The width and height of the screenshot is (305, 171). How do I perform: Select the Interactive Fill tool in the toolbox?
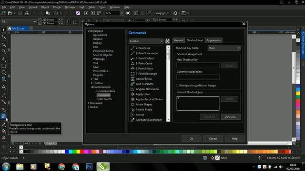tap(3, 131)
